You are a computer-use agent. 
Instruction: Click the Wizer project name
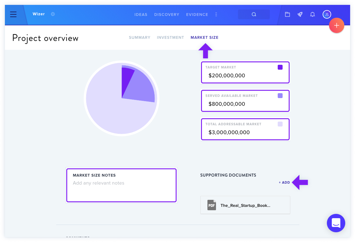[39, 14]
